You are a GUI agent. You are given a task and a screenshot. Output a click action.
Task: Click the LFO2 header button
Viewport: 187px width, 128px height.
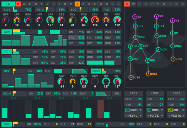(155, 93)
